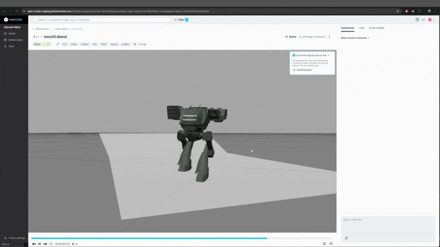Viewport: 440px width, 247px height.
Task: Switch to the Asset details tab
Action: click(x=376, y=28)
